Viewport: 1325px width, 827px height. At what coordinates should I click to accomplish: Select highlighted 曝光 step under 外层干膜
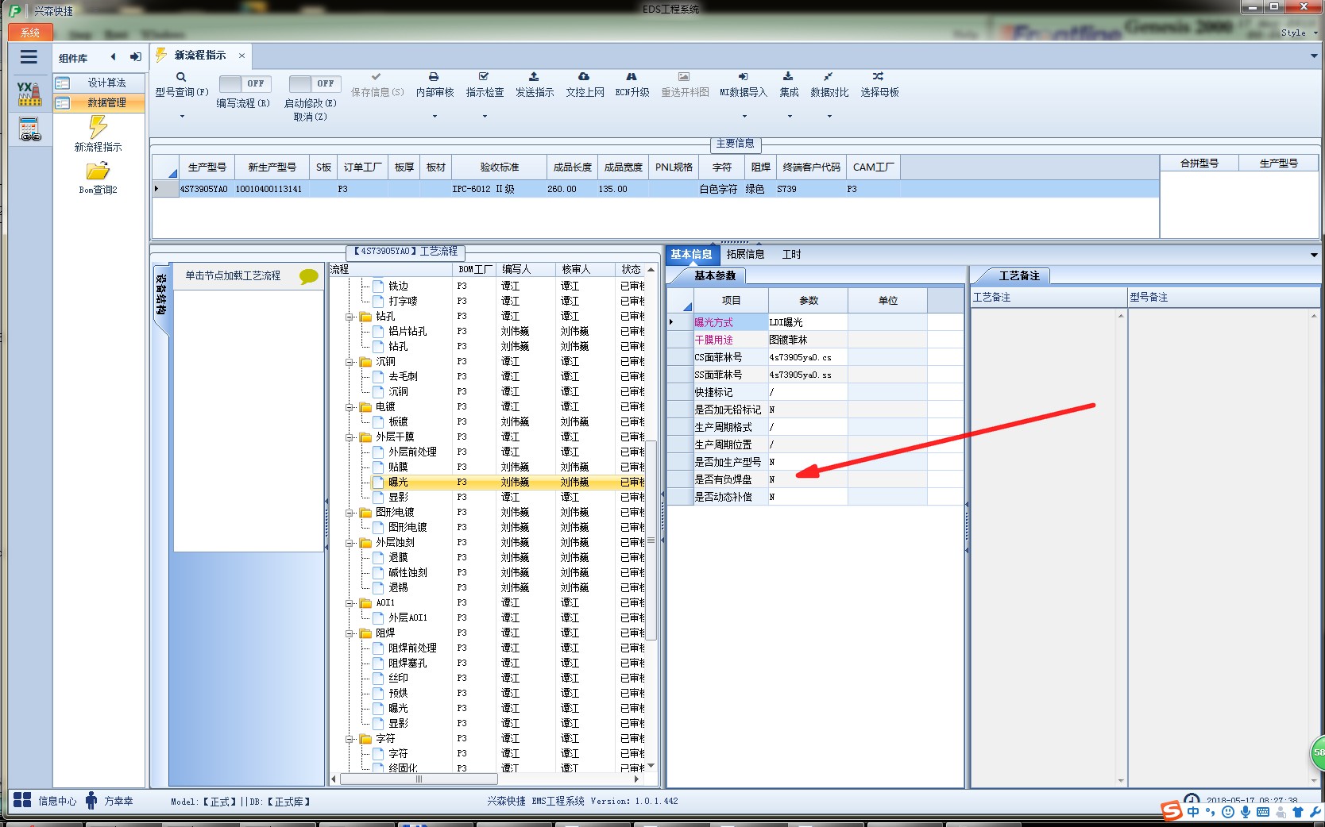click(398, 482)
